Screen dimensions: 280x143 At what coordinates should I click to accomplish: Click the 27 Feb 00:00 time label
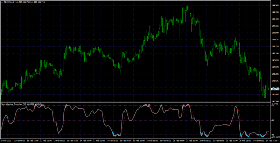pyautogui.click(x=259, y=141)
